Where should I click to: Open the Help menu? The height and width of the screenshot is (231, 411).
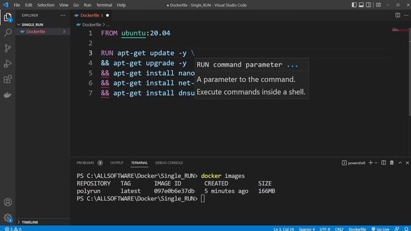(x=121, y=5)
